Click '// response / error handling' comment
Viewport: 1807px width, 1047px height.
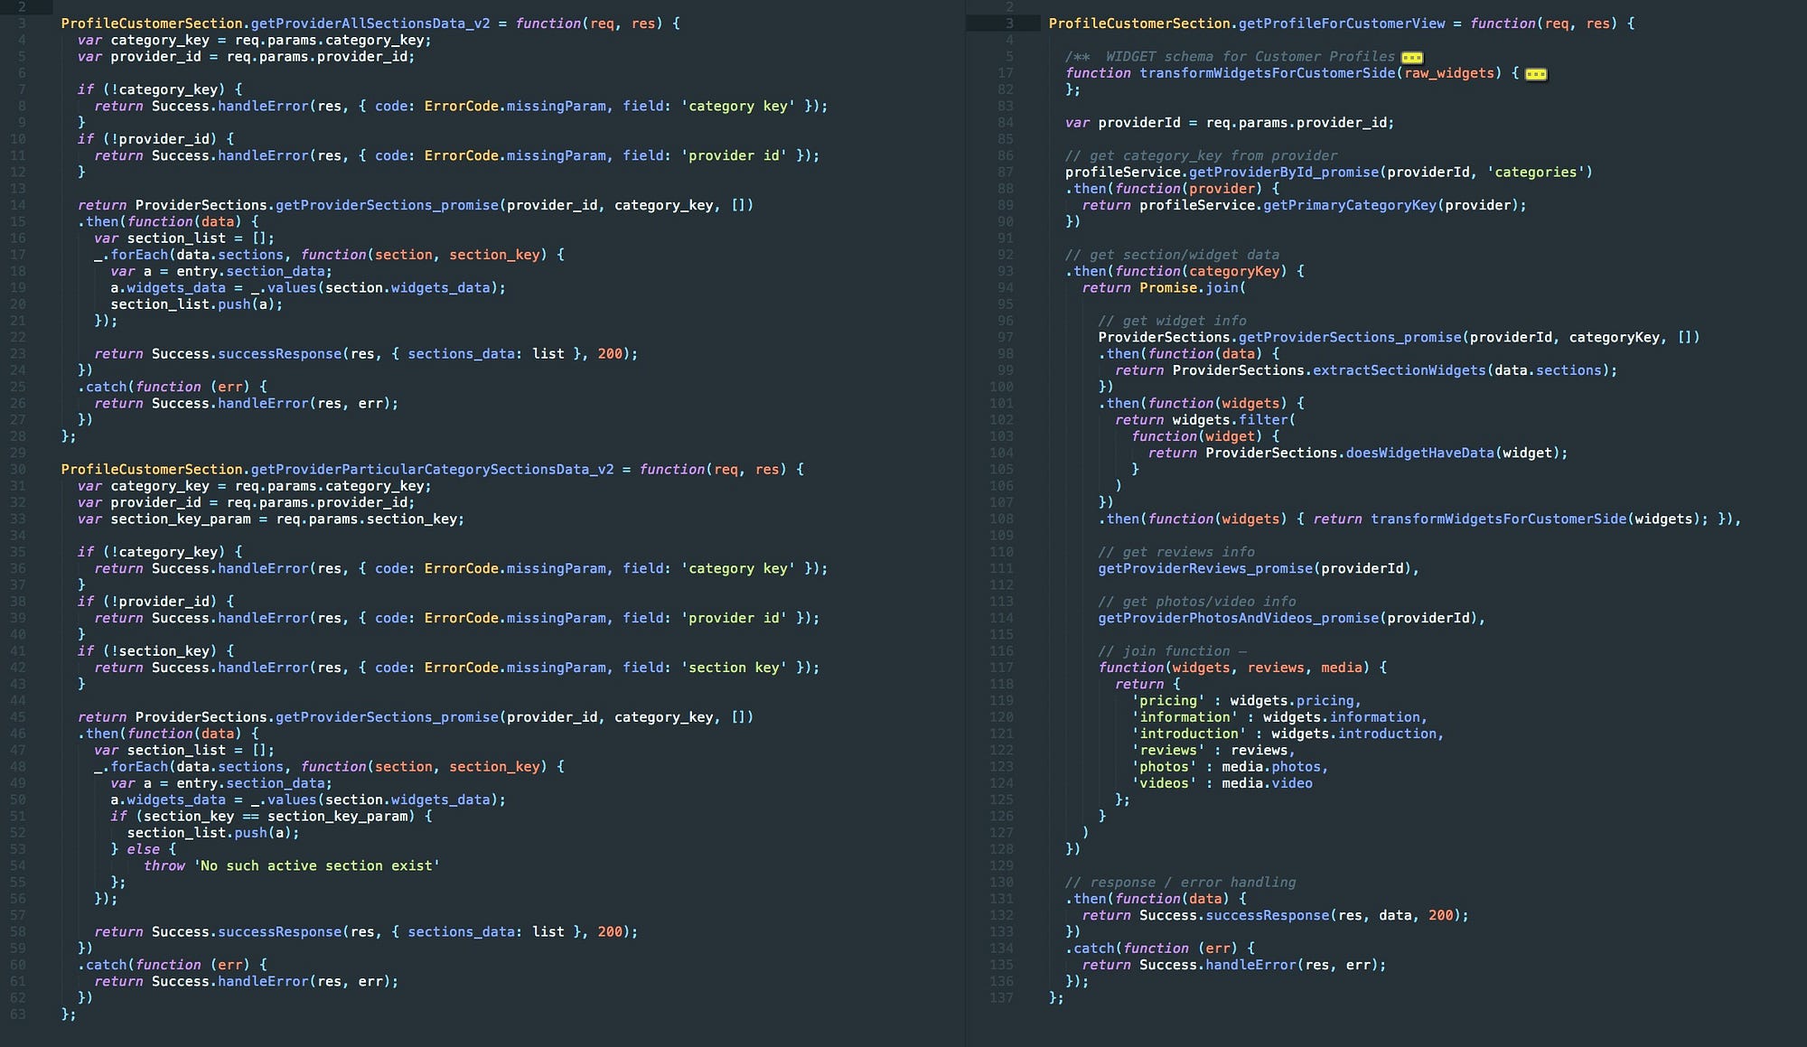pos(1180,882)
